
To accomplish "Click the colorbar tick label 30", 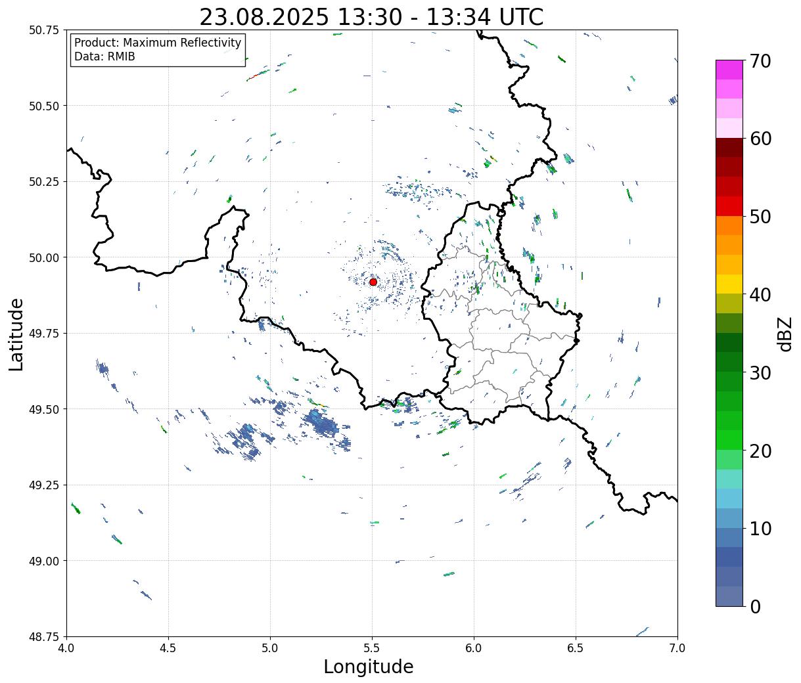I will tap(760, 373).
